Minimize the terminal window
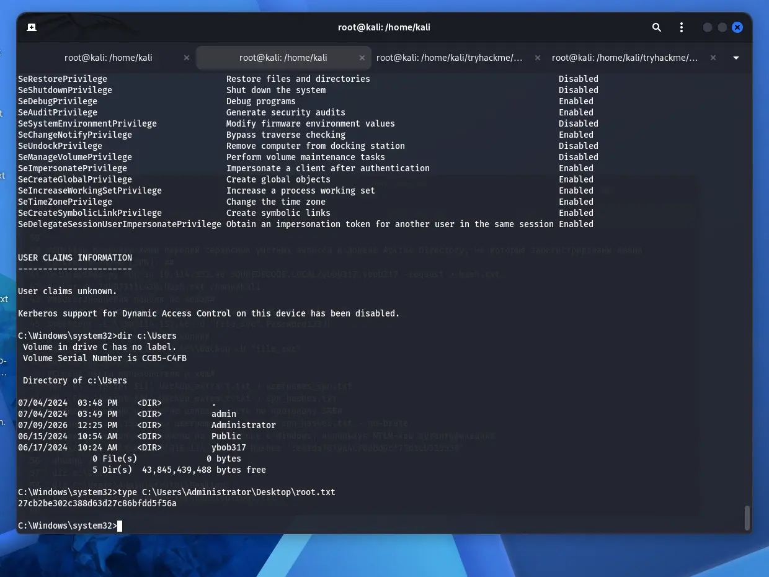Viewport: 769px width, 577px height. pyautogui.click(x=708, y=27)
